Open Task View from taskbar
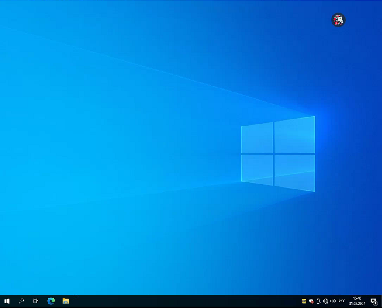 coord(36,301)
